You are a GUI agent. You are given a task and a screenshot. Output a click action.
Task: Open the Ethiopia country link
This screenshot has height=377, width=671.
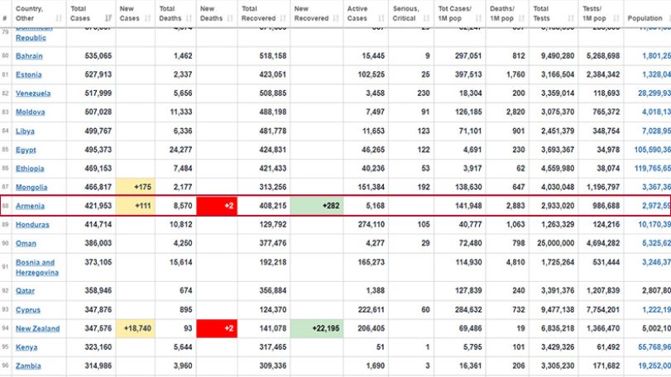[x=30, y=169]
